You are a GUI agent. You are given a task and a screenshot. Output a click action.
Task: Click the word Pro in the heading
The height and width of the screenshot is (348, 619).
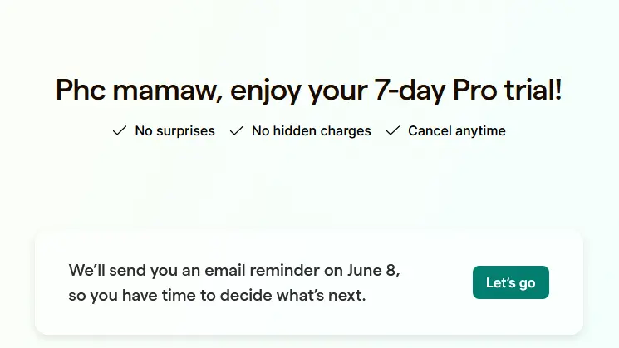(475, 90)
